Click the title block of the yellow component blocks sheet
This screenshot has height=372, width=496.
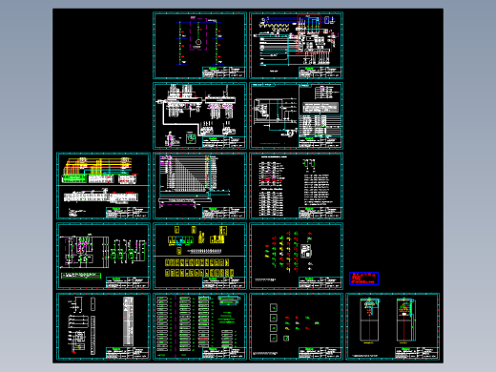[224, 282]
